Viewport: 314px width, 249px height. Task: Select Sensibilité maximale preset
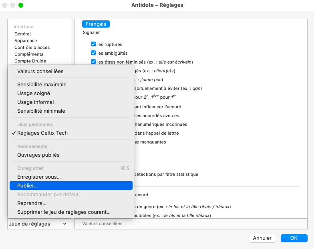click(42, 84)
